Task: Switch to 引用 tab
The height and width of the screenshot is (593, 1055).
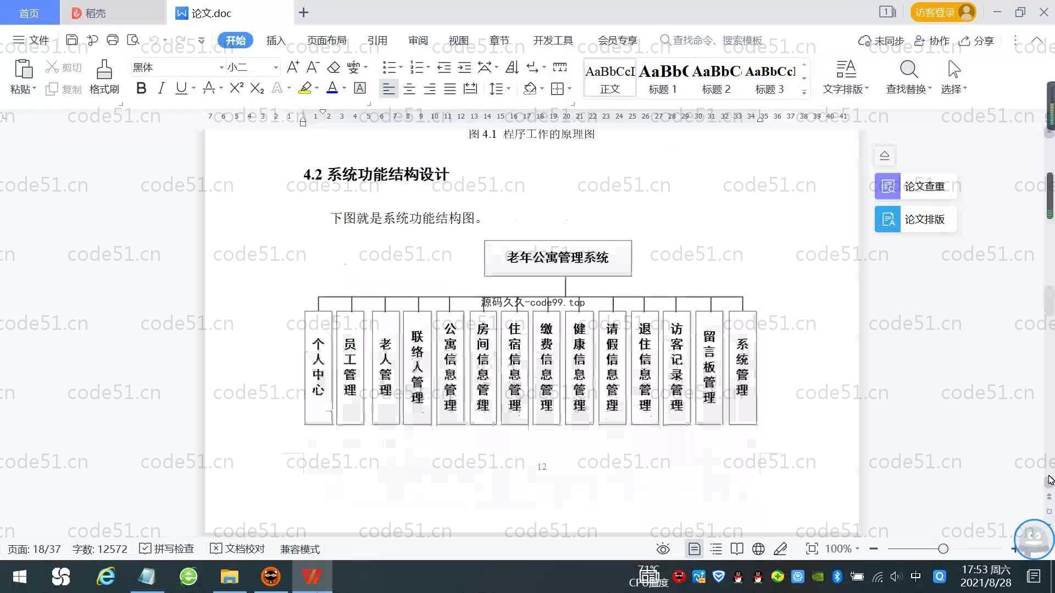Action: pyautogui.click(x=377, y=41)
